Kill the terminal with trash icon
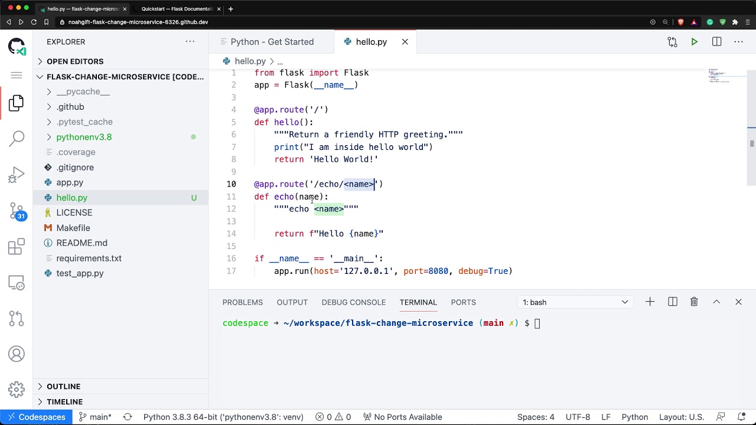Image resolution: width=756 pixels, height=425 pixels. point(694,302)
